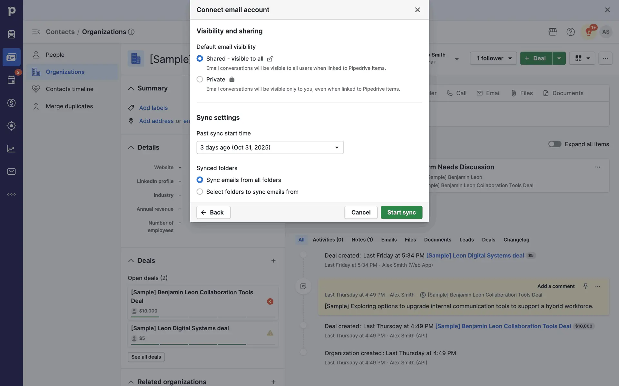This screenshot has height=386, width=619.
Task: Open the Past sync start time dropdown
Action: (x=270, y=147)
